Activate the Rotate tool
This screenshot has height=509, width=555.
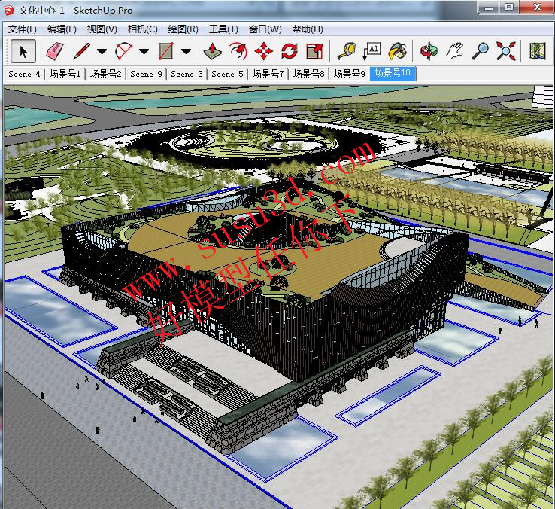(x=290, y=51)
